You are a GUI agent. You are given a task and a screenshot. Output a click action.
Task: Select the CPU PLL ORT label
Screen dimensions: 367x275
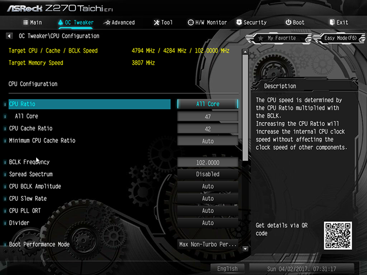(25, 211)
